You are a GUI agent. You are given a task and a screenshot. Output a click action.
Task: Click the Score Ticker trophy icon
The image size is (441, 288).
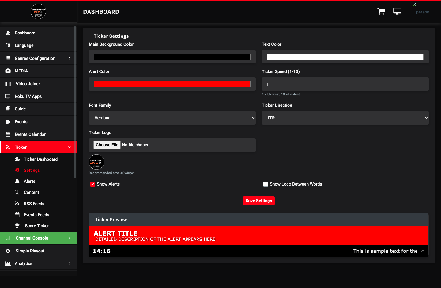click(x=17, y=226)
